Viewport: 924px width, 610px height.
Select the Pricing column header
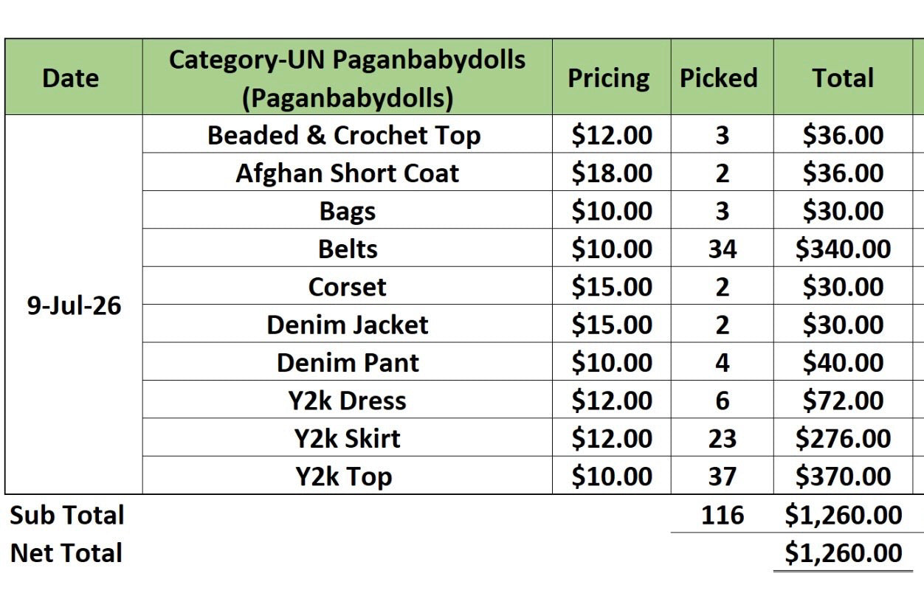coord(611,77)
